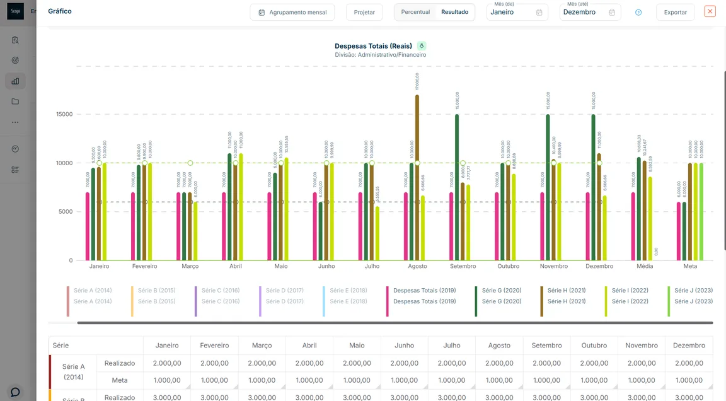Open the chat bubble icon at sidebar bottom
Image resolution: width=726 pixels, height=401 pixels.
click(15, 392)
